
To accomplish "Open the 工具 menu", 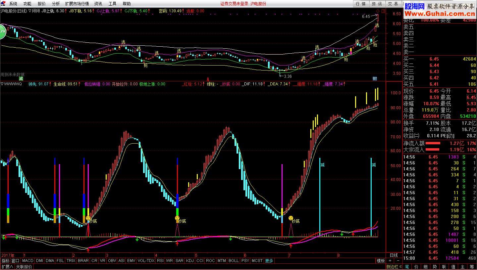I will point(113,4).
